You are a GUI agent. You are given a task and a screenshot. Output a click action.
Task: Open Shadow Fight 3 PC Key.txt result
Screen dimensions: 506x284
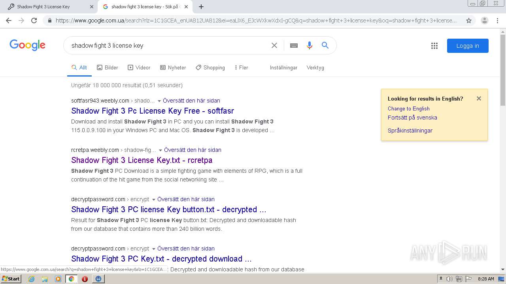pos(161,259)
